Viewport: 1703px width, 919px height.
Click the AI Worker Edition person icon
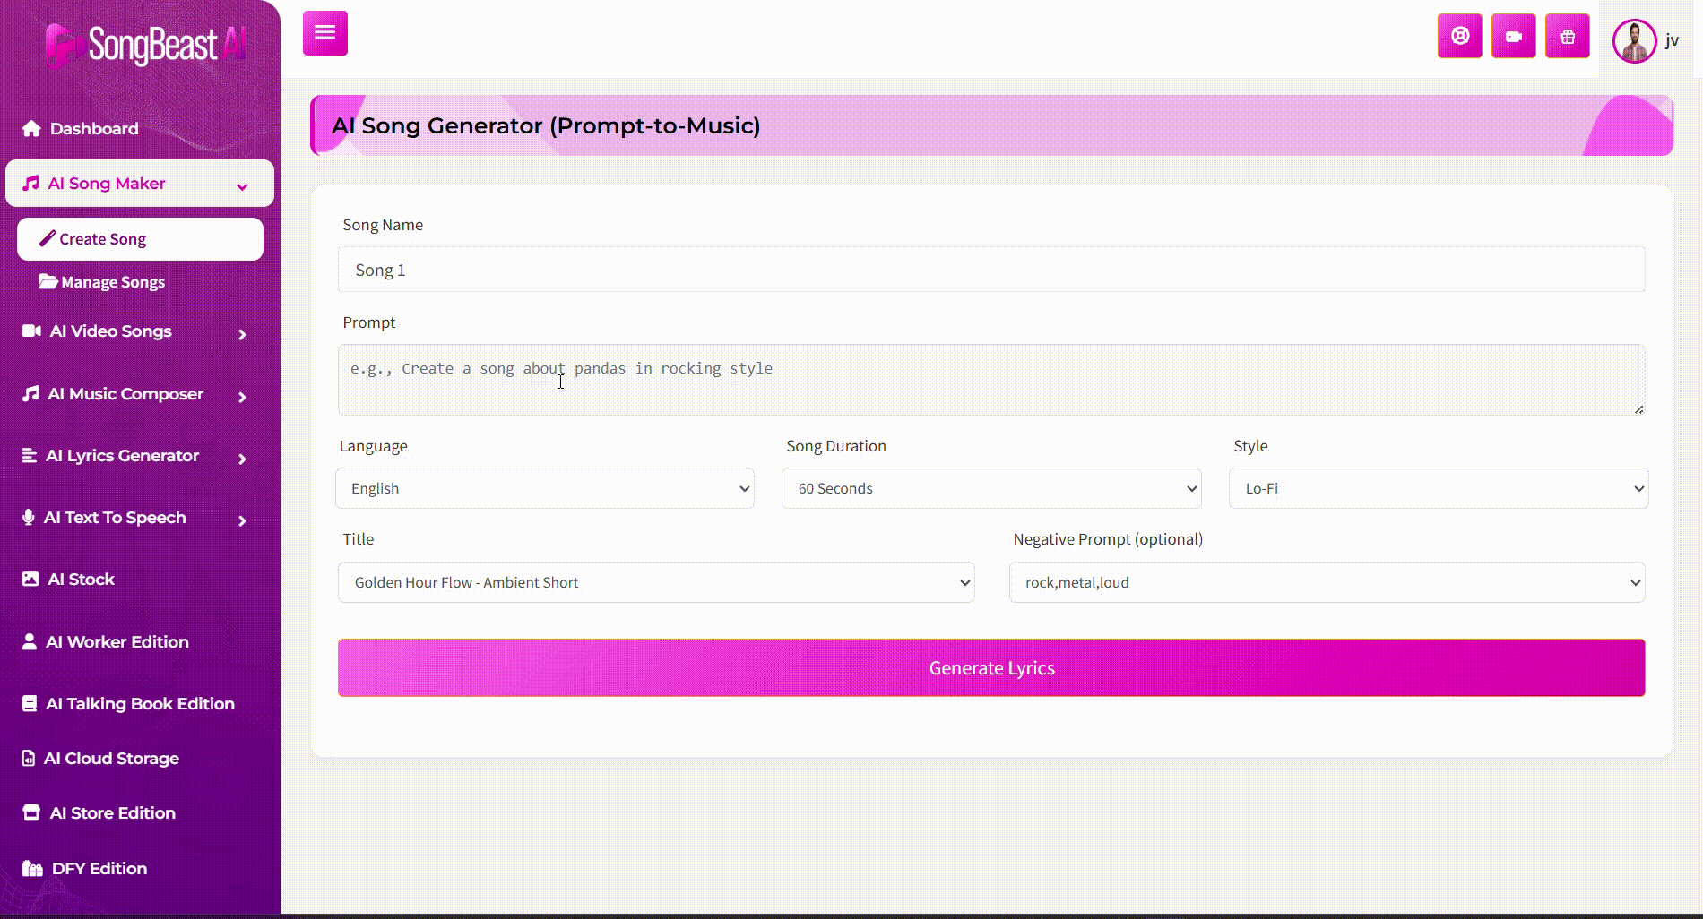click(30, 641)
